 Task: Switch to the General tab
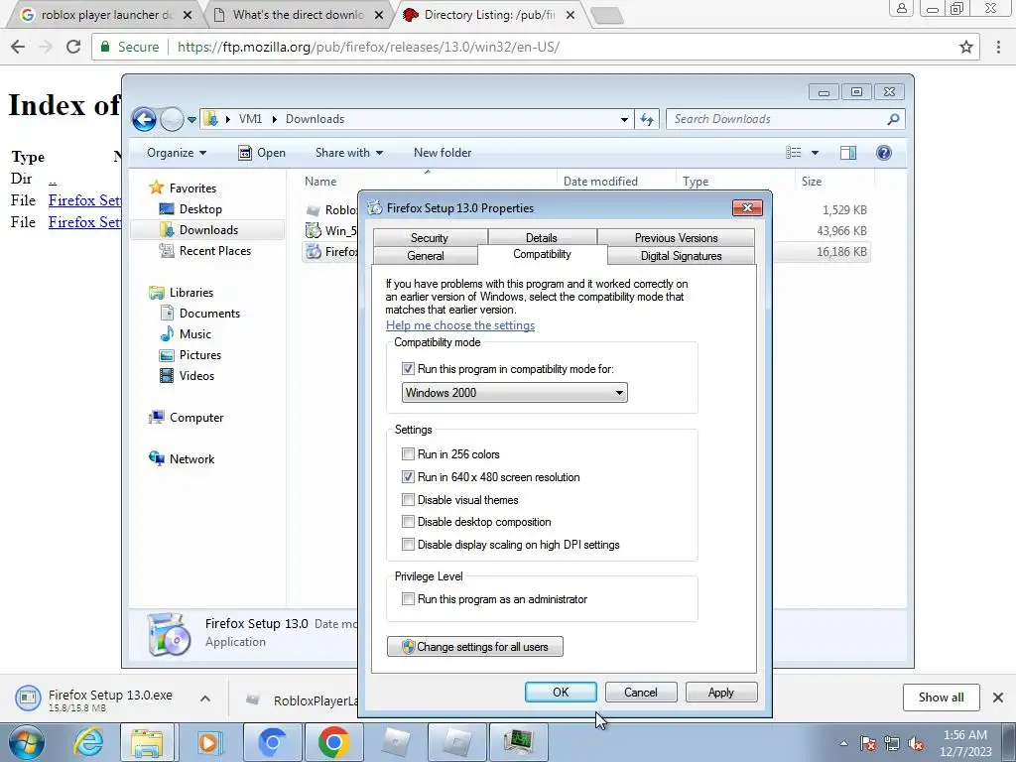(x=426, y=256)
